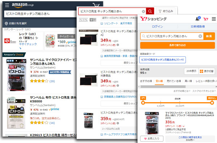Viewport: 217px width, 143px height.
Task: Click the red Rakuten search magnifier button
Action: [150, 11]
